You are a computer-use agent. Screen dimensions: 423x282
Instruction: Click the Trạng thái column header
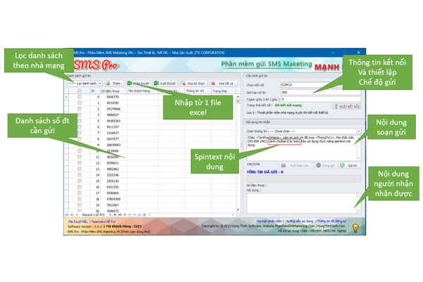[x=220, y=91]
